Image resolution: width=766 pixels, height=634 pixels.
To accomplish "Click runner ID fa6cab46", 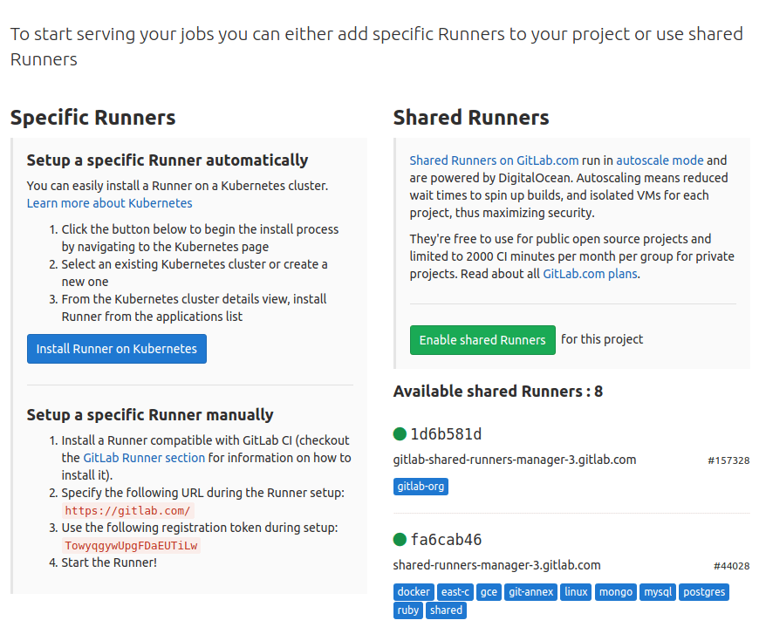I will tap(446, 539).
